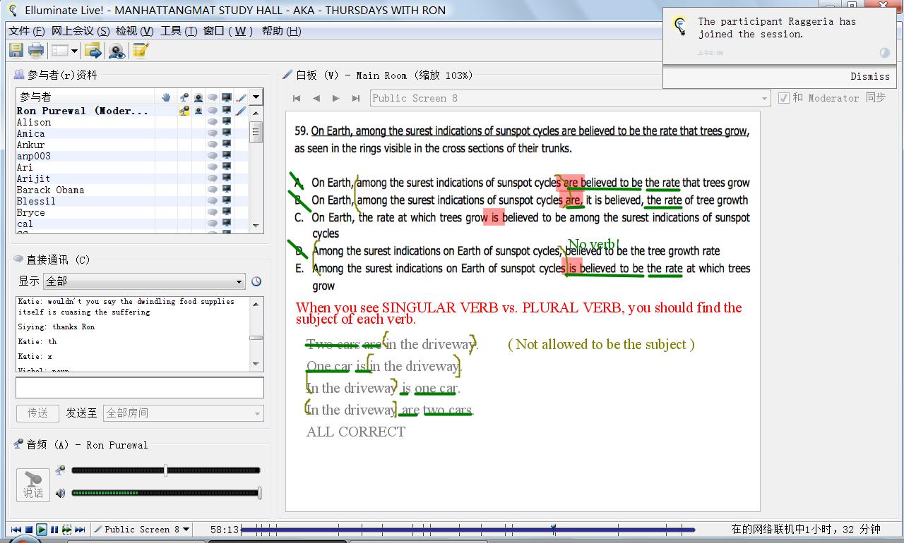Click the whiteboard pen column header icon
Screen dimensions: 904x543
pos(241,97)
